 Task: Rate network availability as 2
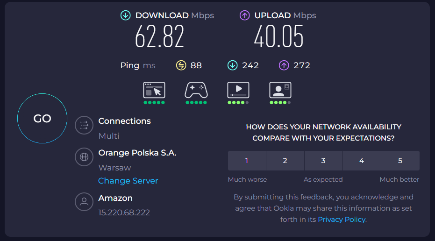pos(285,161)
